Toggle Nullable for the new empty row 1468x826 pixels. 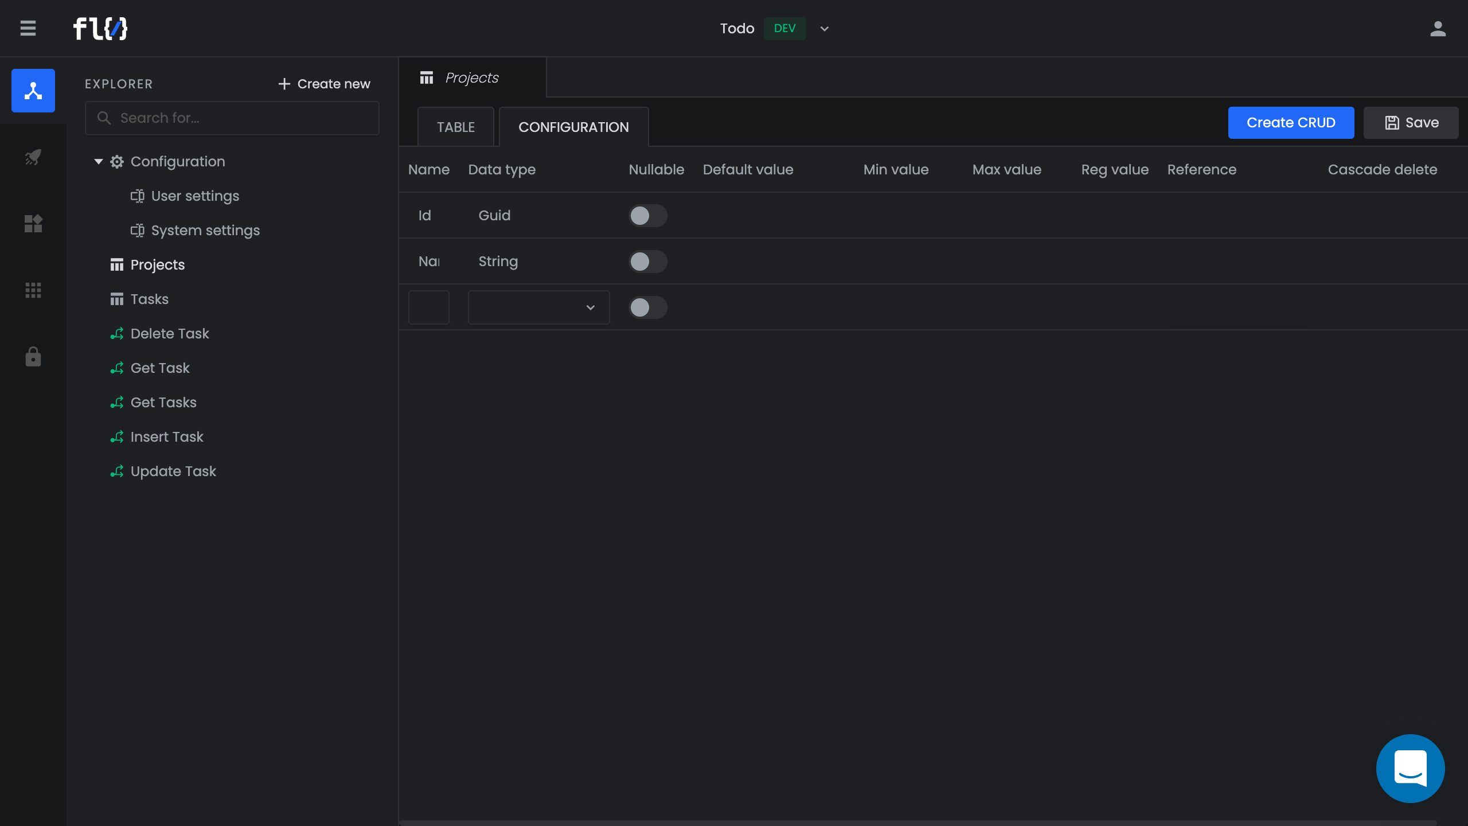click(x=647, y=307)
